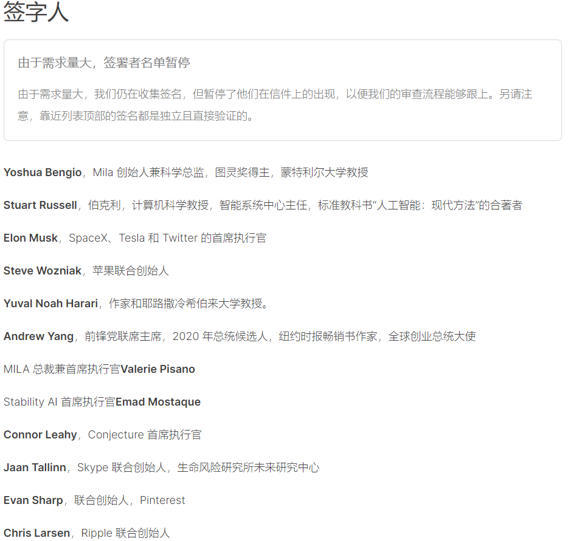Click 苹果联合创始人 text
The height and width of the screenshot is (541, 568).
131,271
